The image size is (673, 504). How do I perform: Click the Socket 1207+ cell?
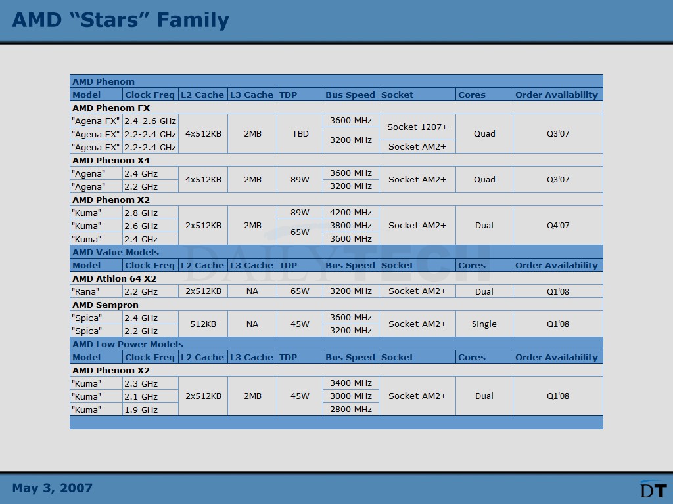(x=417, y=127)
